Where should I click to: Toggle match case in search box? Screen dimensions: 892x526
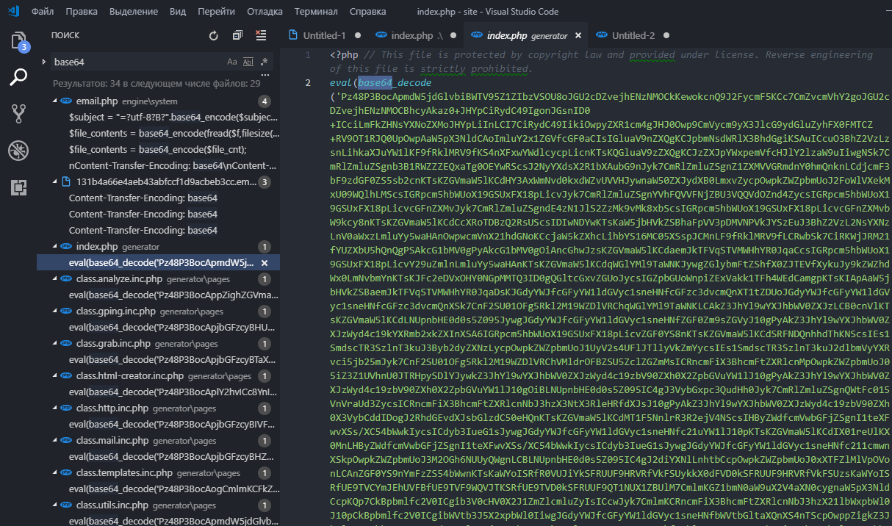pos(232,62)
